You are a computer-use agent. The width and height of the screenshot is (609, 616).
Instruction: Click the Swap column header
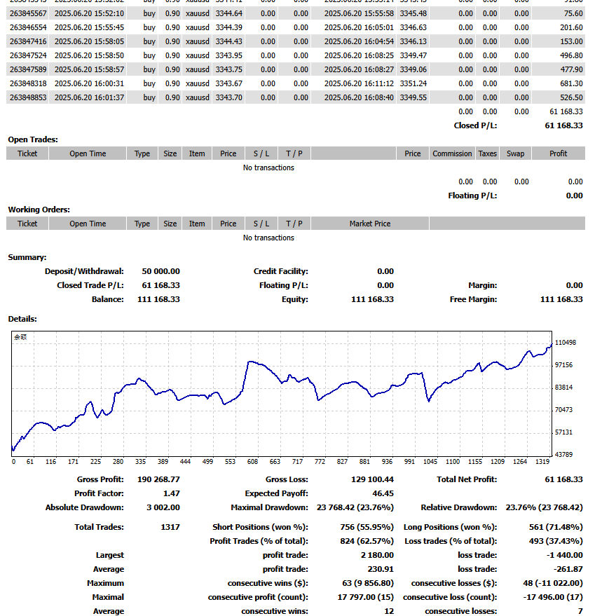tap(516, 153)
